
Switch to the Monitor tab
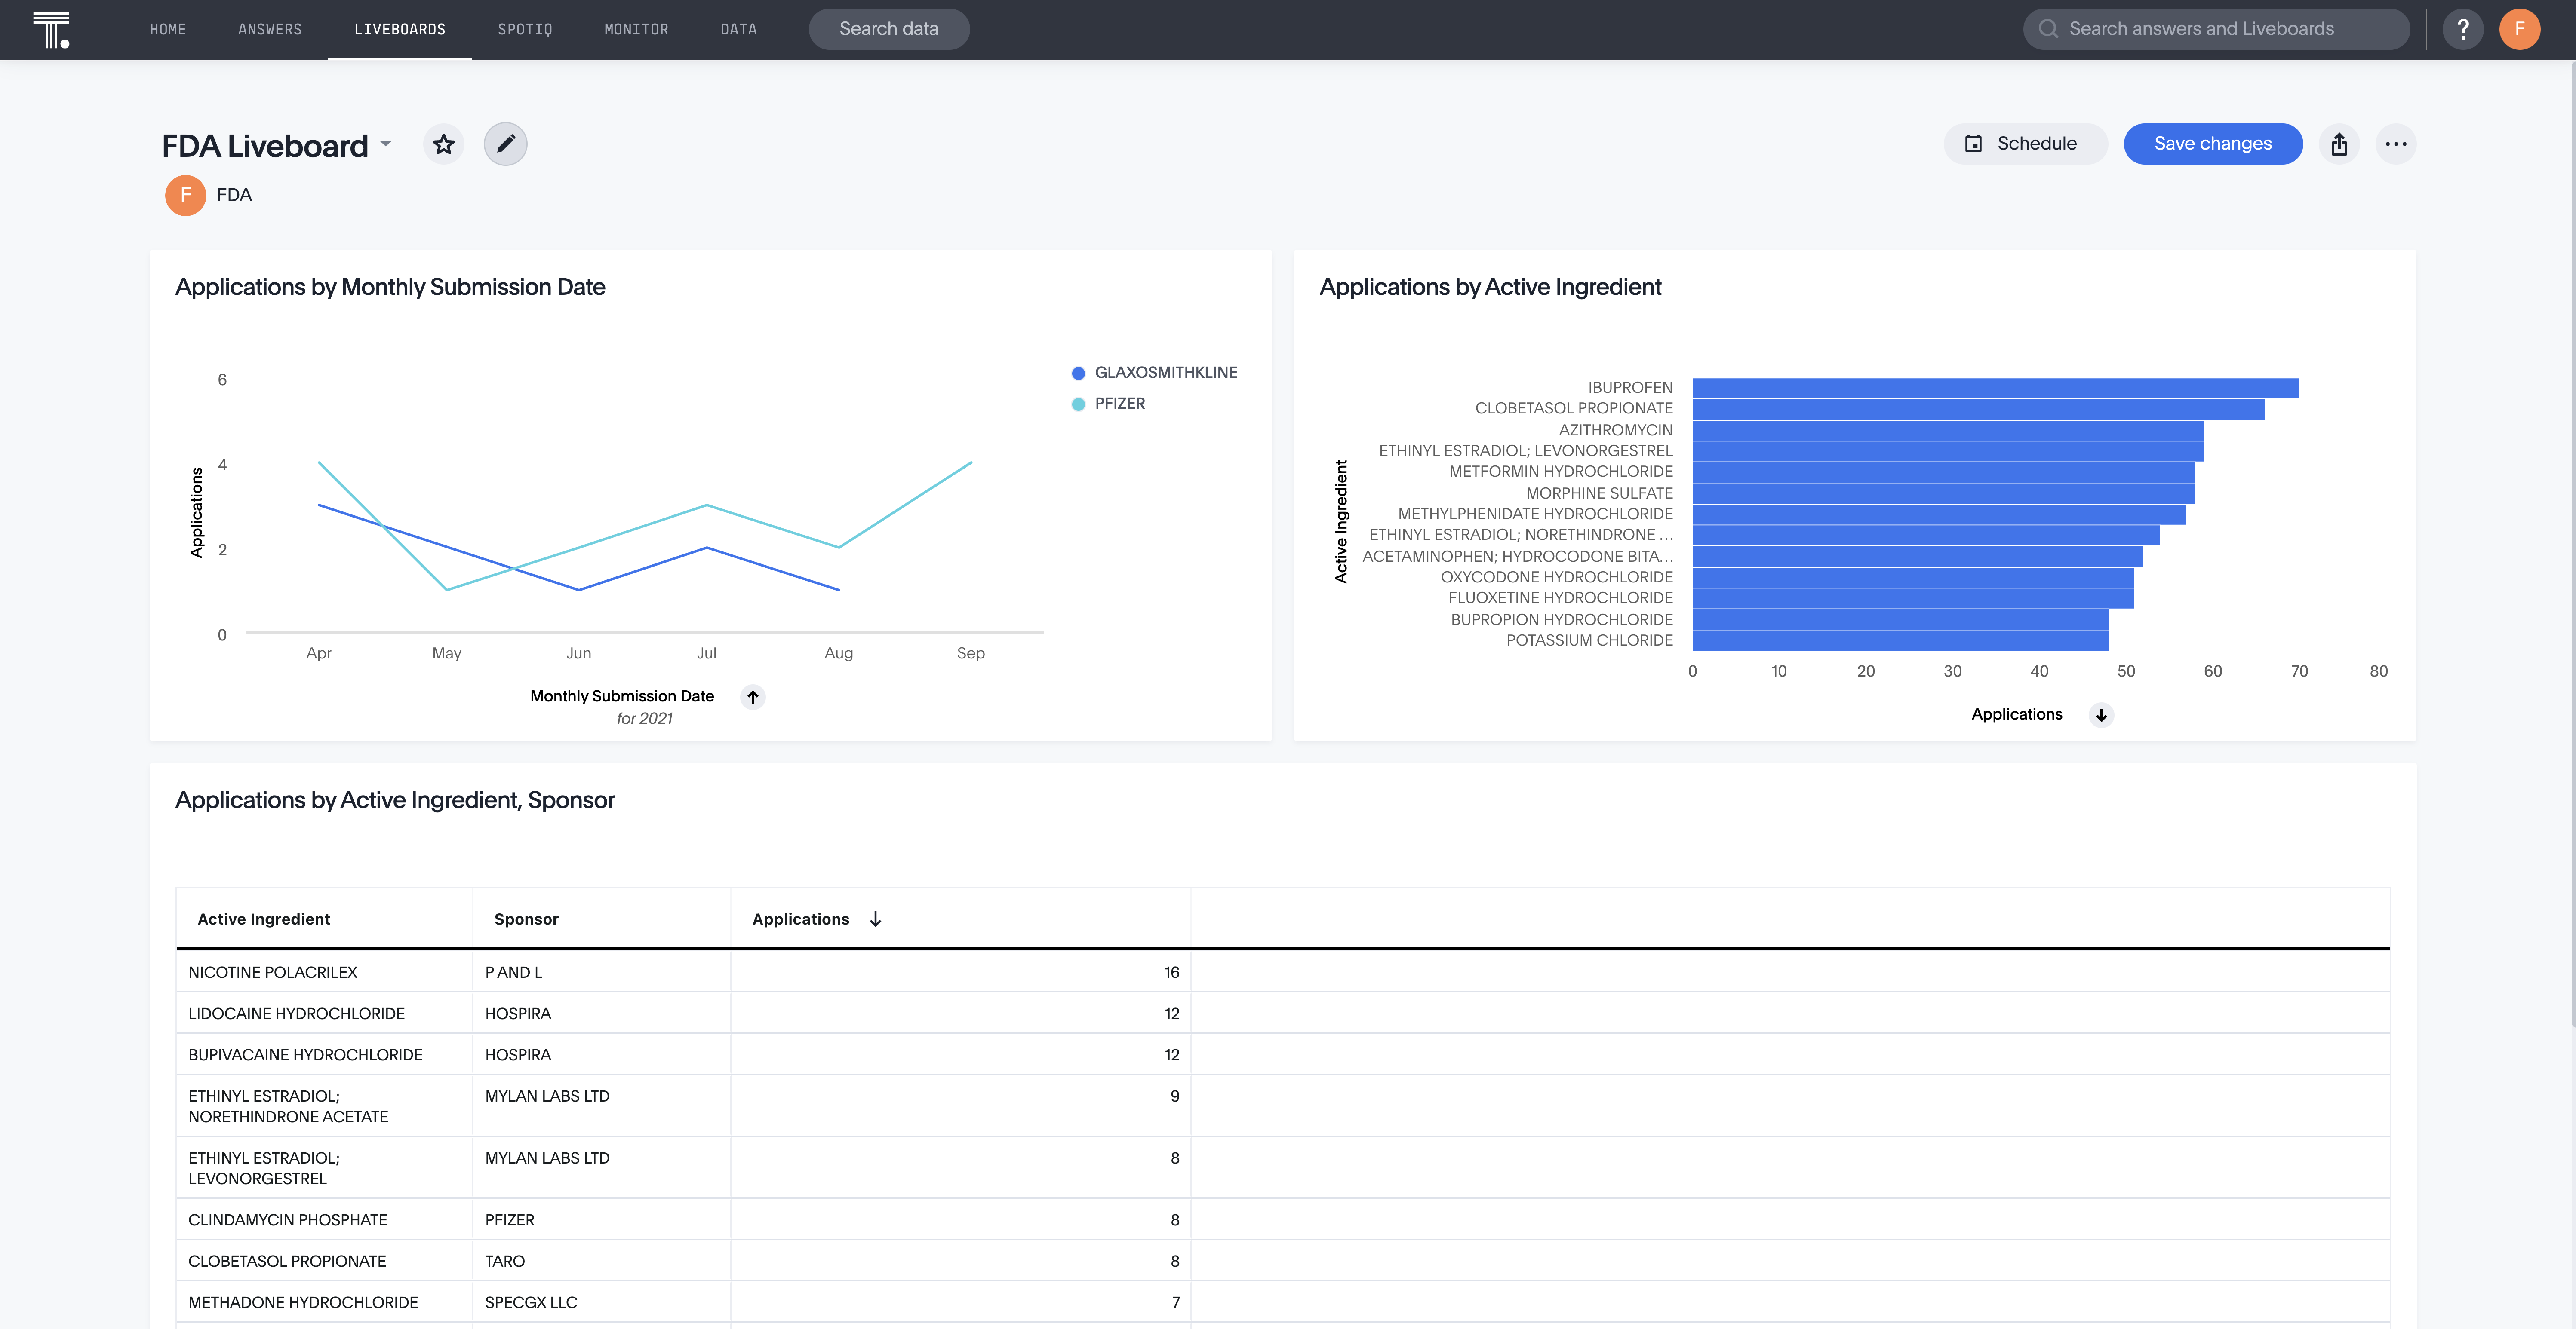click(x=636, y=30)
